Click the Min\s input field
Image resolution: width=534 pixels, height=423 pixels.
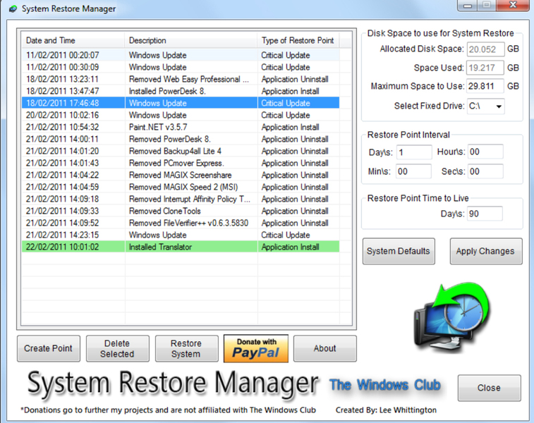point(413,171)
